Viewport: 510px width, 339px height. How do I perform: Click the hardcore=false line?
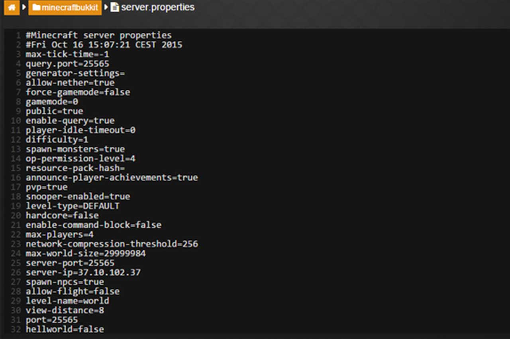(62, 216)
